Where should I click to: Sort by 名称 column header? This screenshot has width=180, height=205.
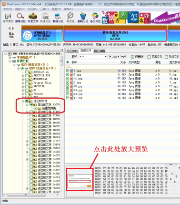tap(74, 62)
